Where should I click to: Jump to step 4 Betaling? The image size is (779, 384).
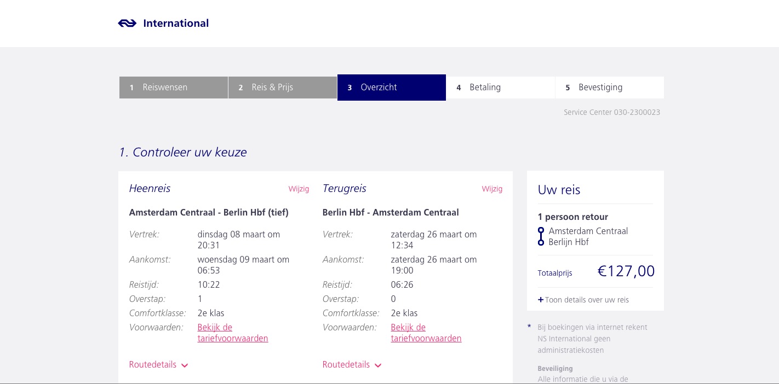500,88
